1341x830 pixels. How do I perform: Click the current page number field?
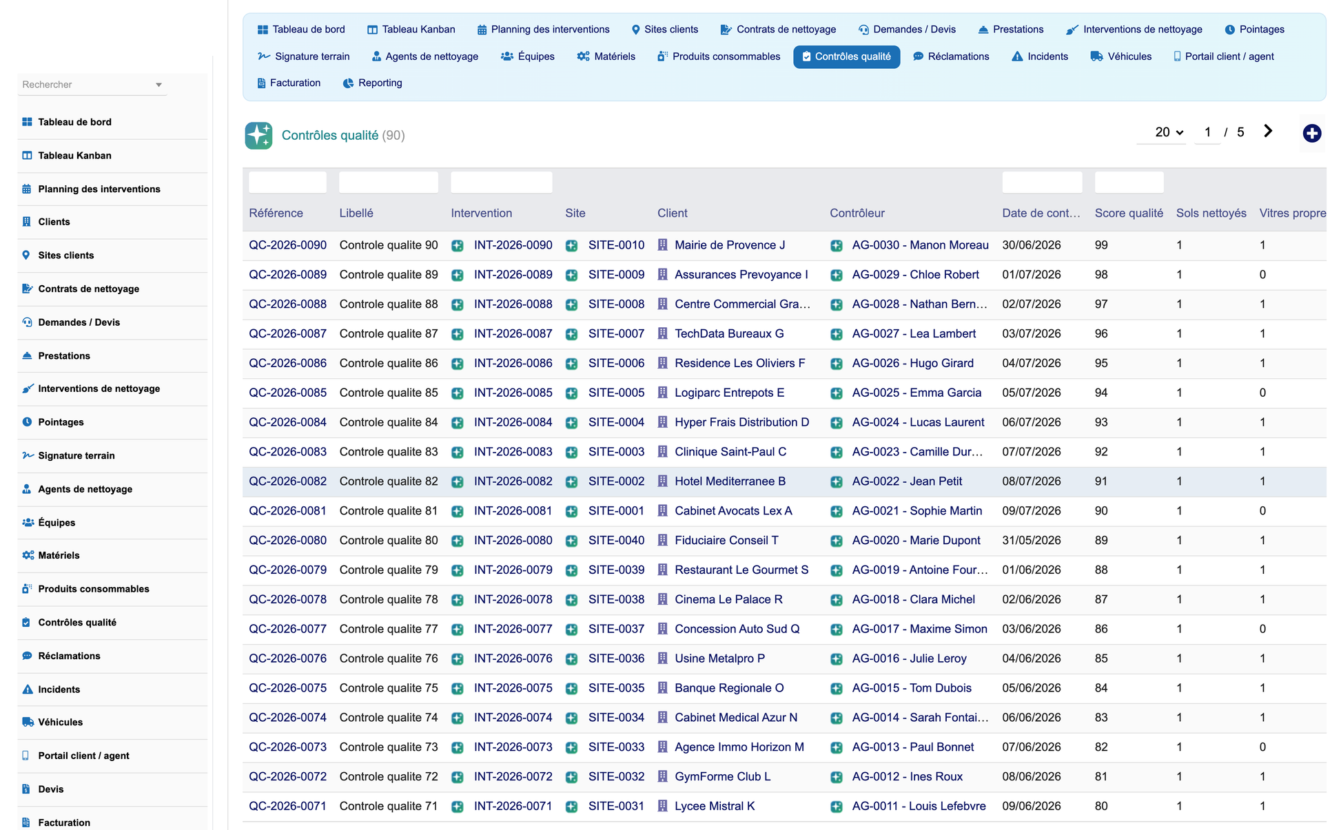click(1207, 132)
